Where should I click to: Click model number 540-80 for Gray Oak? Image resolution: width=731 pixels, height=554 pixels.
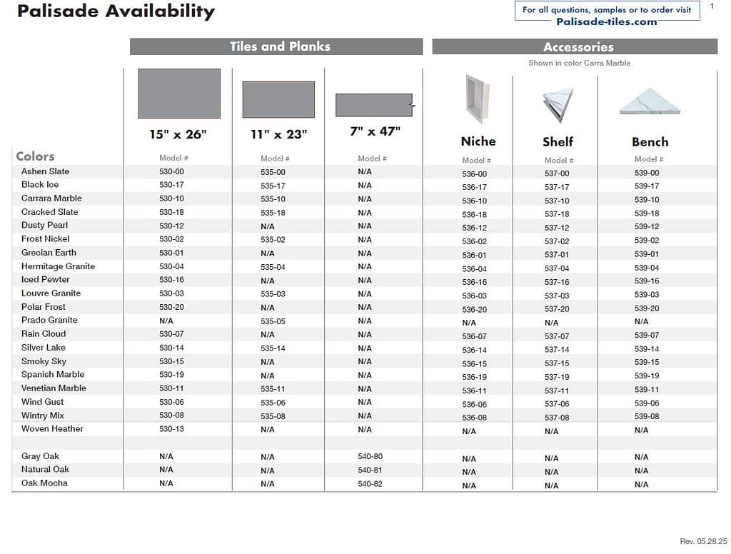[x=370, y=456]
